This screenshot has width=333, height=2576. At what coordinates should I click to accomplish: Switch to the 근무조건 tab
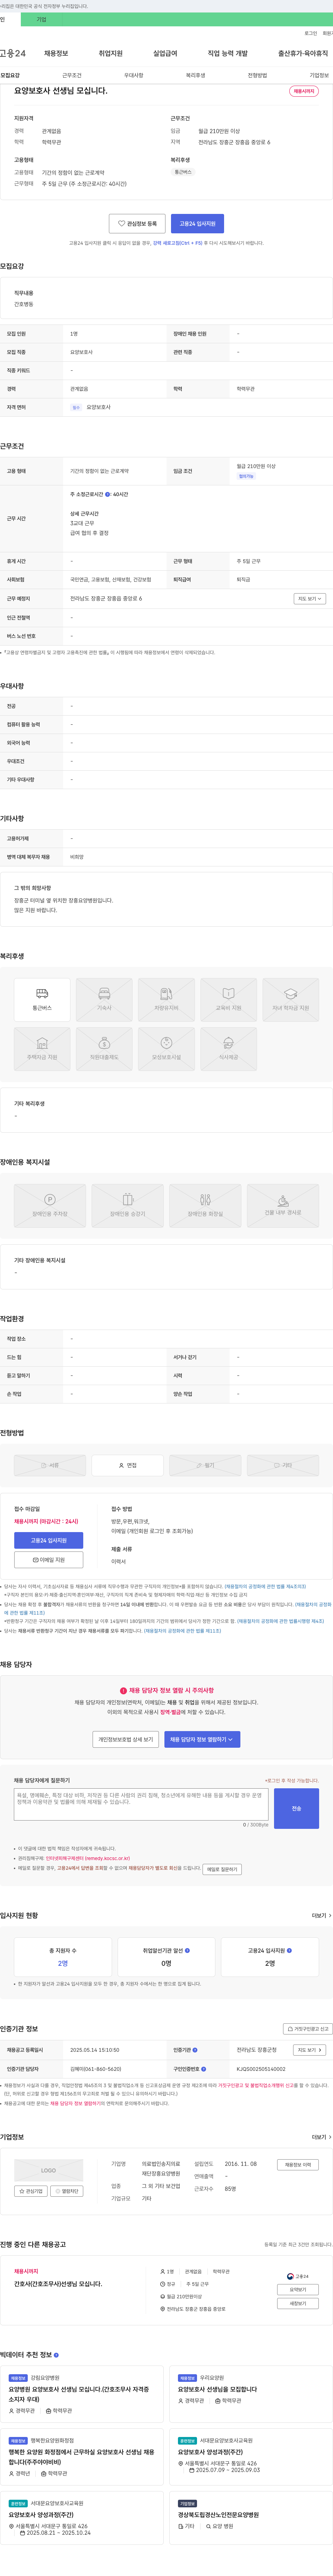pos(72,75)
